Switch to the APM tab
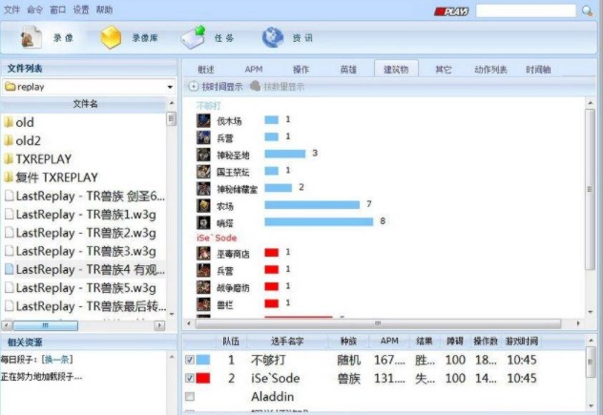 [254, 70]
